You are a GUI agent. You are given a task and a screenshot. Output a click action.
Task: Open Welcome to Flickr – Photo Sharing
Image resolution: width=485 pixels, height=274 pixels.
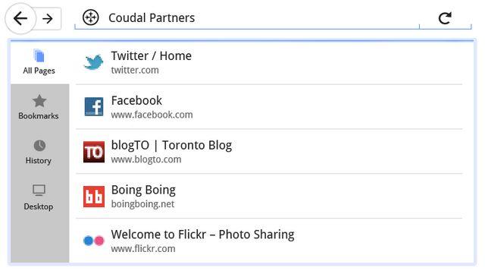point(269,241)
